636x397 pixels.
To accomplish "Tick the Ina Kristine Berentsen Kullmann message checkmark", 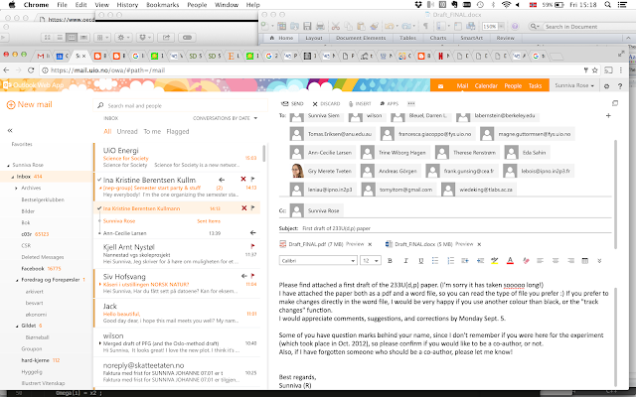I will (x=99, y=208).
